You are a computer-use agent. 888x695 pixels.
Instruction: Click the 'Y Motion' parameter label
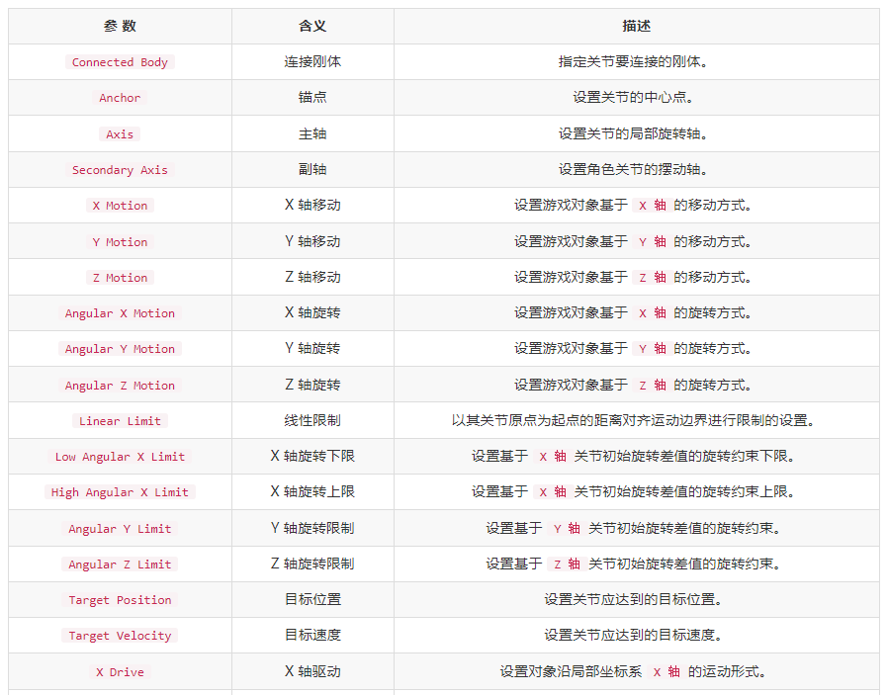point(120,241)
